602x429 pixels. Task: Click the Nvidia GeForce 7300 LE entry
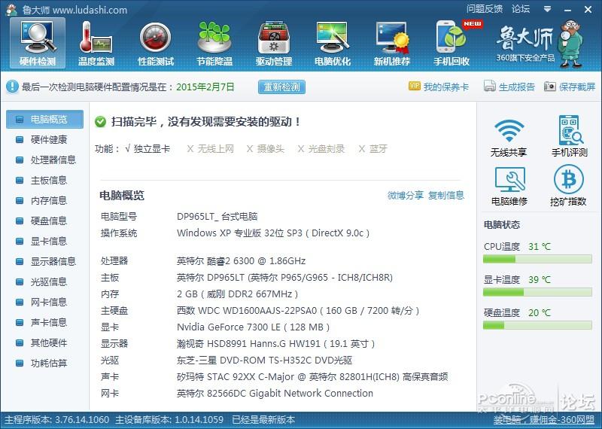pyautogui.click(x=253, y=327)
